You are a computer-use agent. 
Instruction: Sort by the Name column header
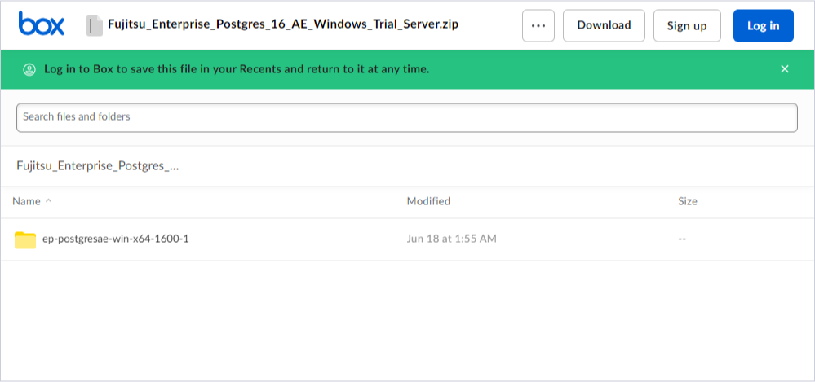point(26,201)
